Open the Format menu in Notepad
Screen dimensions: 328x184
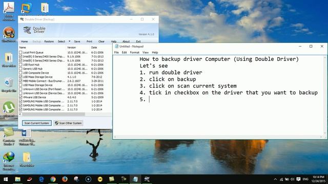(134, 52)
